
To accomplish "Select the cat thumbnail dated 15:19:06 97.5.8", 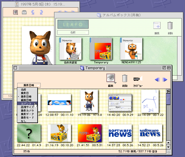I will [x=89, y=101].
